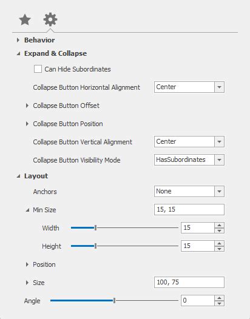This screenshot has width=250, height=319.
Task: Click the Size value field showing 100, 75
Action: [x=189, y=282]
